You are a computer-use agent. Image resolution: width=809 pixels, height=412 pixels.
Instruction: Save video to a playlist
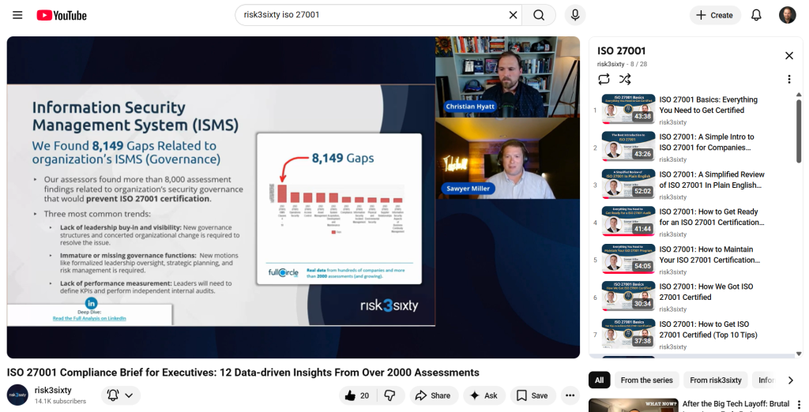pyautogui.click(x=533, y=395)
